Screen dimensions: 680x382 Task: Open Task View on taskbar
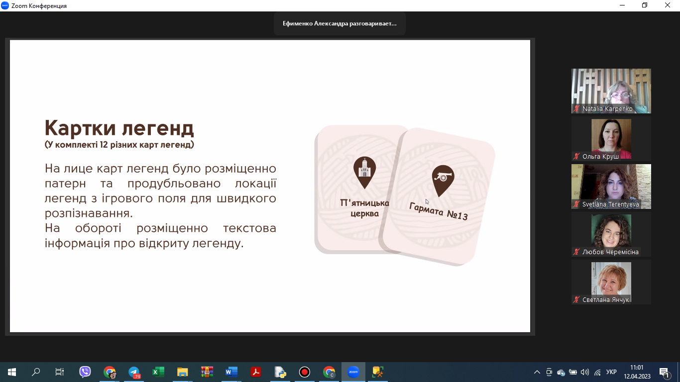[x=60, y=372]
